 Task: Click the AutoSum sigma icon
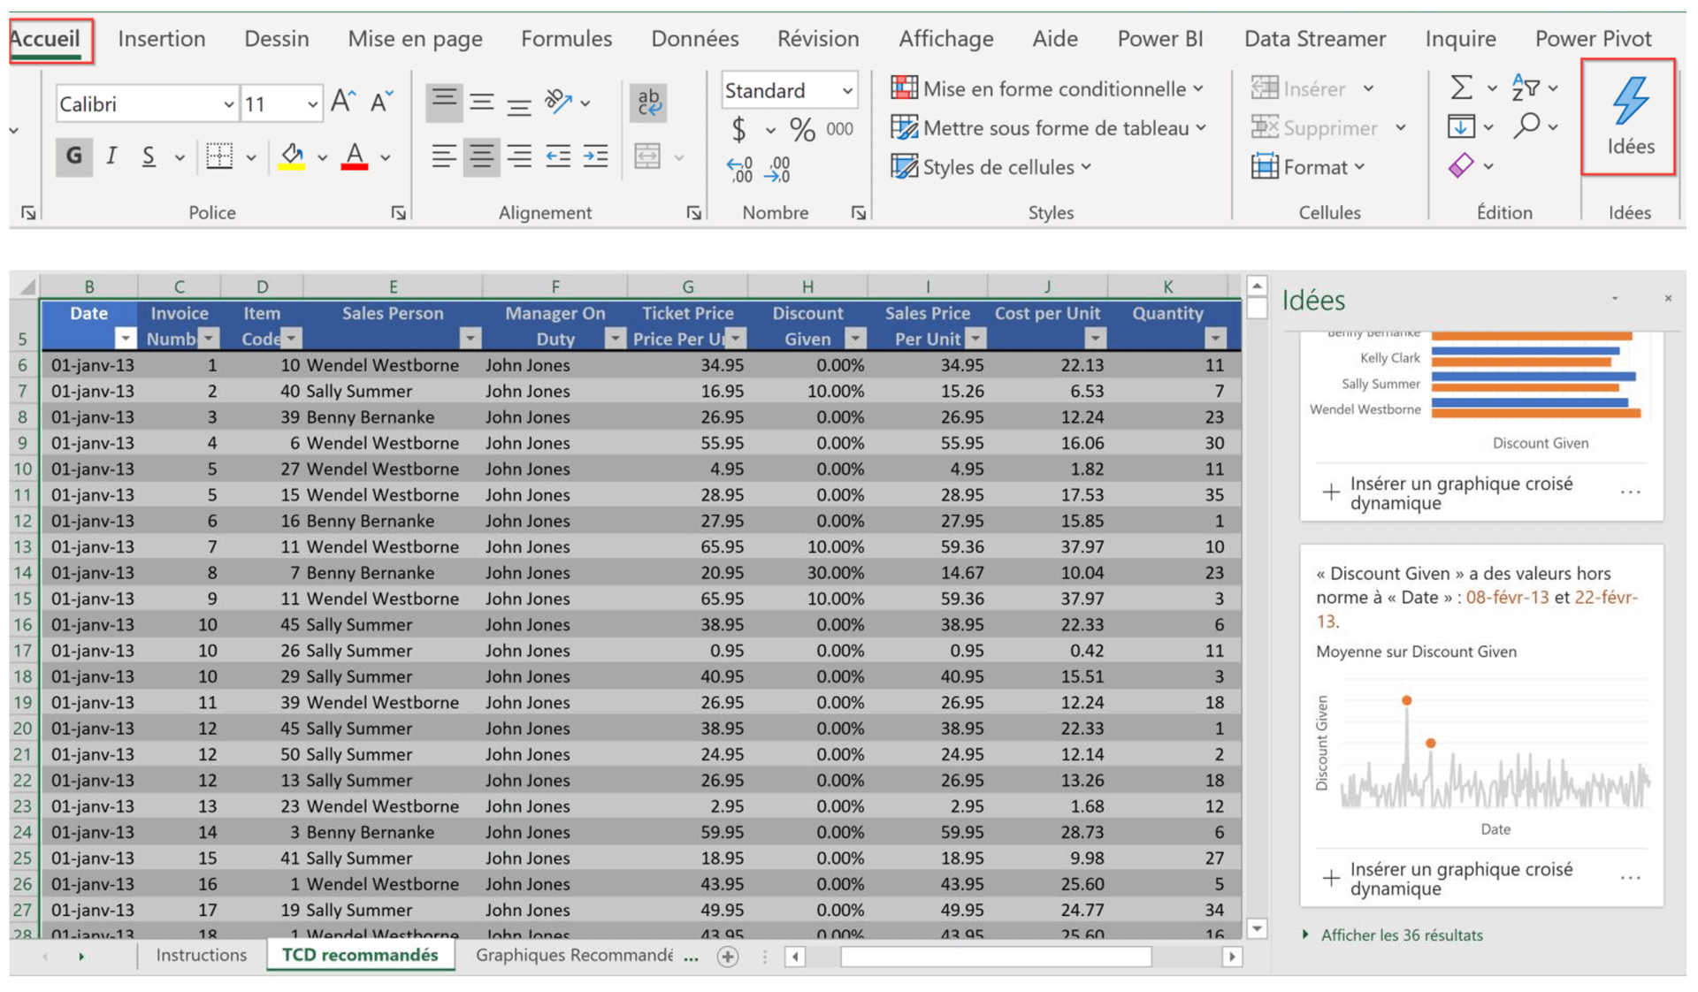click(1461, 88)
